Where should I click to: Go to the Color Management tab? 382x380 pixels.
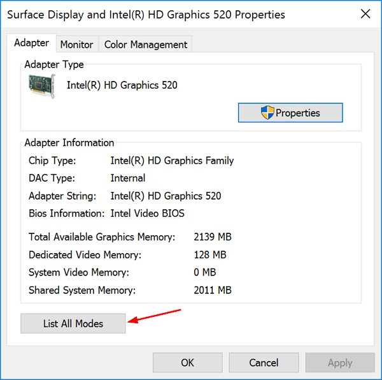pyautogui.click(x=146, y=45)
